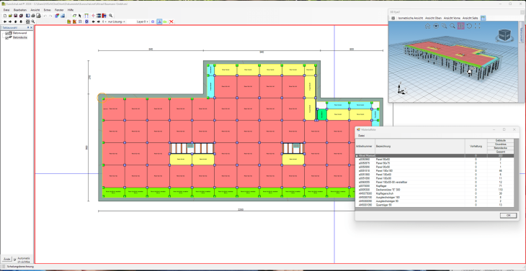Open the 'nur Lösung' dropdown
The width and height of the screenshot is (526, 271).
point(117,22)
